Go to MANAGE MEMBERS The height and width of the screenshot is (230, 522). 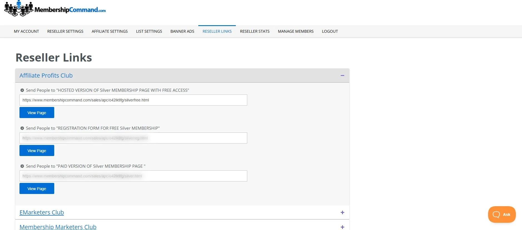coord(296,31)
